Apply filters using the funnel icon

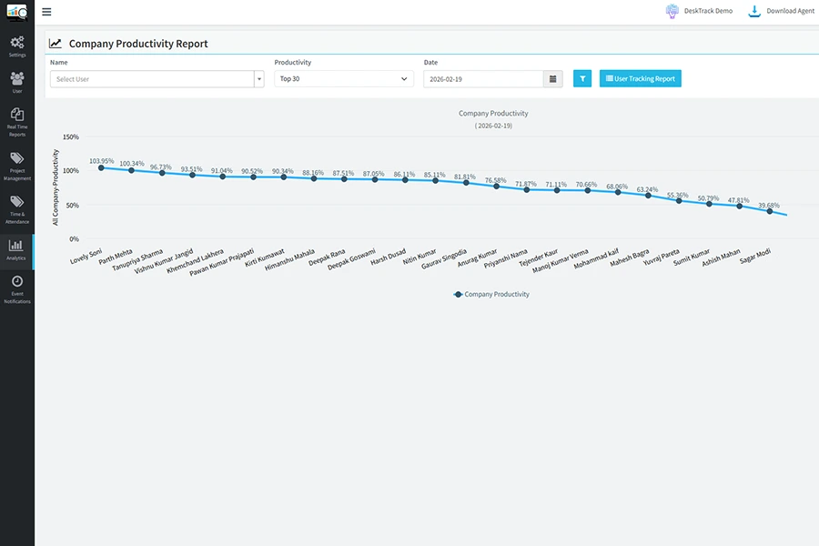[x=581, y=78]
